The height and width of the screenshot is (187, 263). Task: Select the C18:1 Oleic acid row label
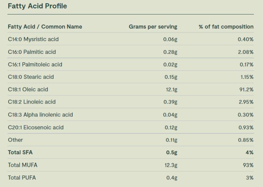(x=28, y=89)
